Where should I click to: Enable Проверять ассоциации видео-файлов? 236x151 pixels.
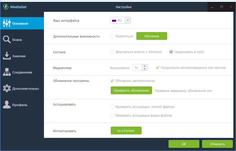pos(112,115)
